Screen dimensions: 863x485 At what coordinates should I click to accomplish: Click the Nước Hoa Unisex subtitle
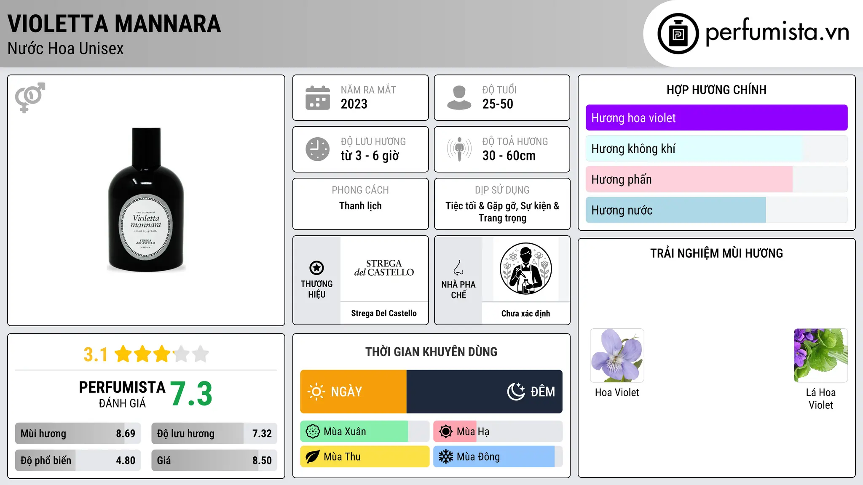click(x=65, y=49)
